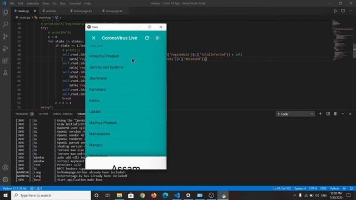This screenshot has width=356, height=200.
Task: Click Spaces: 4 indentation setting
Action: [x=300, y=188]
